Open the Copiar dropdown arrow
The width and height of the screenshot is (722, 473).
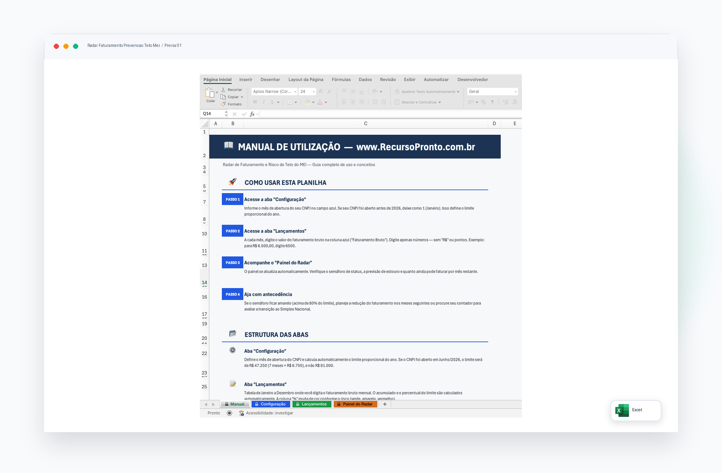coord(242,97)
